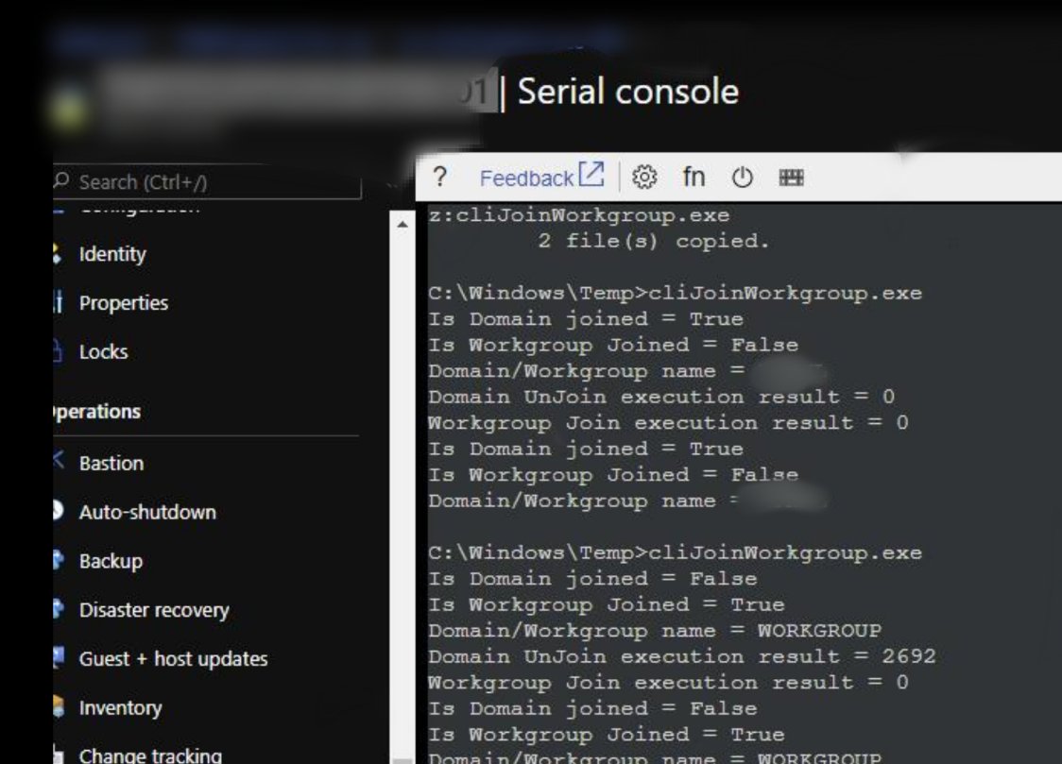Click the Feedback link
The image size is (1062, 764).
tap(541, 177)
